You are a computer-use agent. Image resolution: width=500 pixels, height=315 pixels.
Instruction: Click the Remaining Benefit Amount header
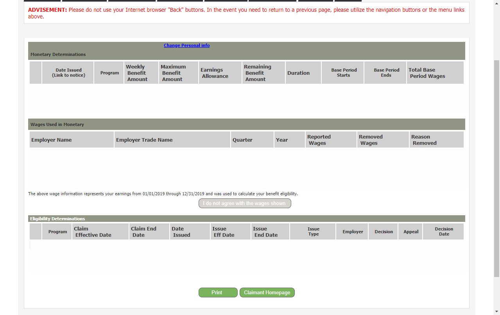(x=263, y=73)
